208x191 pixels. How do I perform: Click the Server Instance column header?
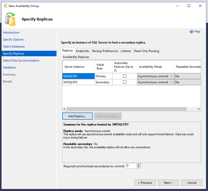click(x=78, y=67)
